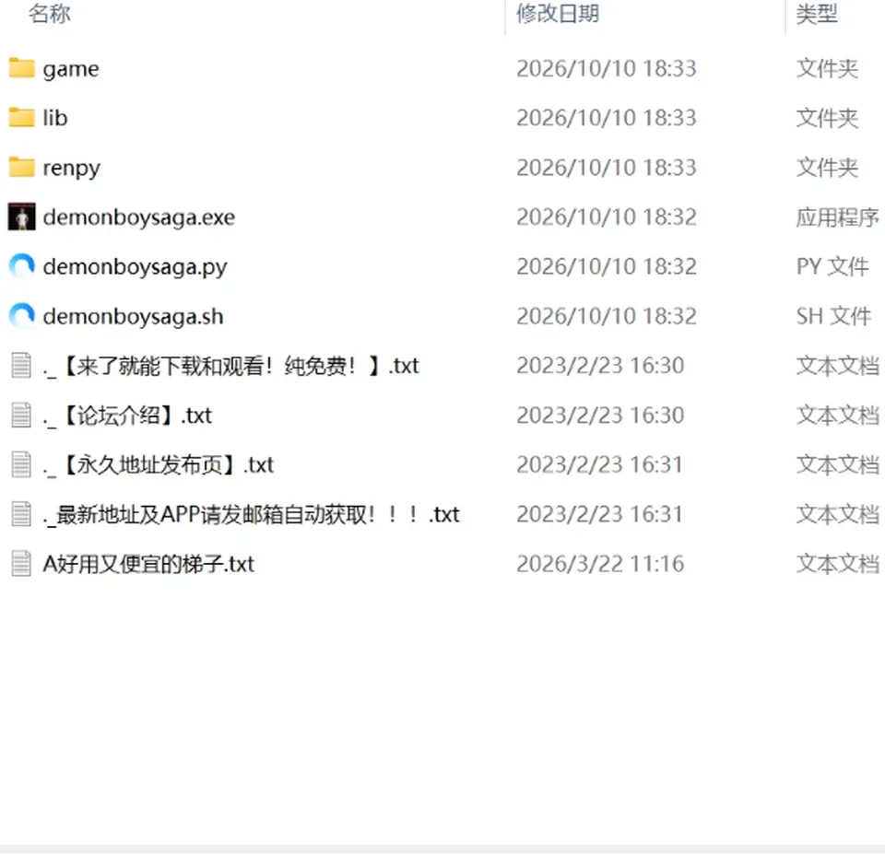Select modified date of the renpy folder
The width and height of the screenshot is (885, 855).
(x=607, y=168)
